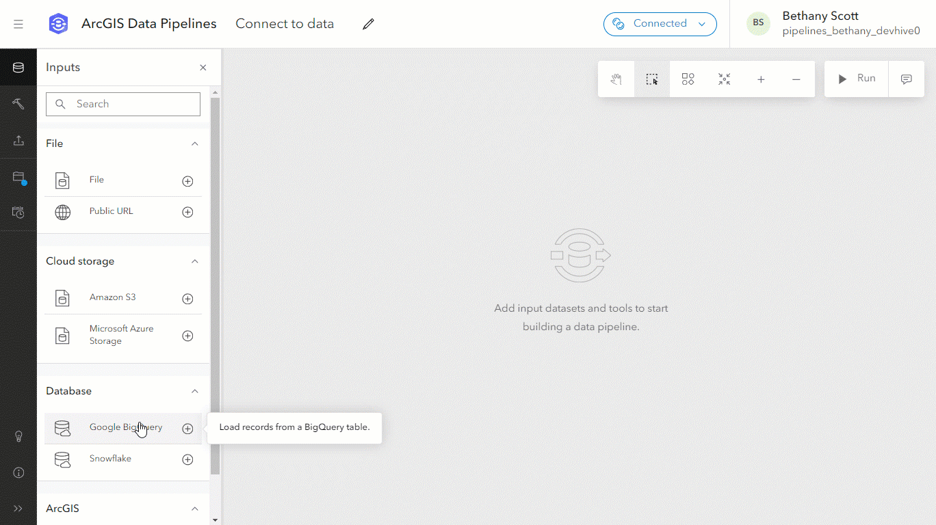This screenshot has width=936, height=525.
Task: Click the Search inputs field
Action: pyautogui.click(x=123, y=104)
